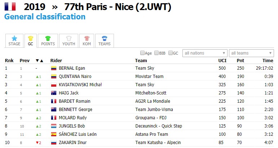Open the Mitchelton-Scott team link
Screen dimensions: 278x148
pyautogui.click(x=151, y=93)
